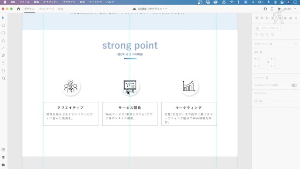Click the Intersect boolean operation icon
Image resolution: width=300 pixels, height=169 pixels.
267,35
